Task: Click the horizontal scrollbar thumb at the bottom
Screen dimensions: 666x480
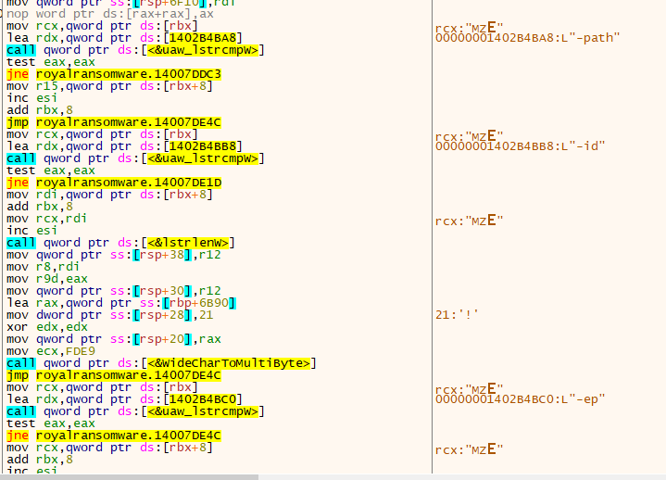Action: pos(129,477)
